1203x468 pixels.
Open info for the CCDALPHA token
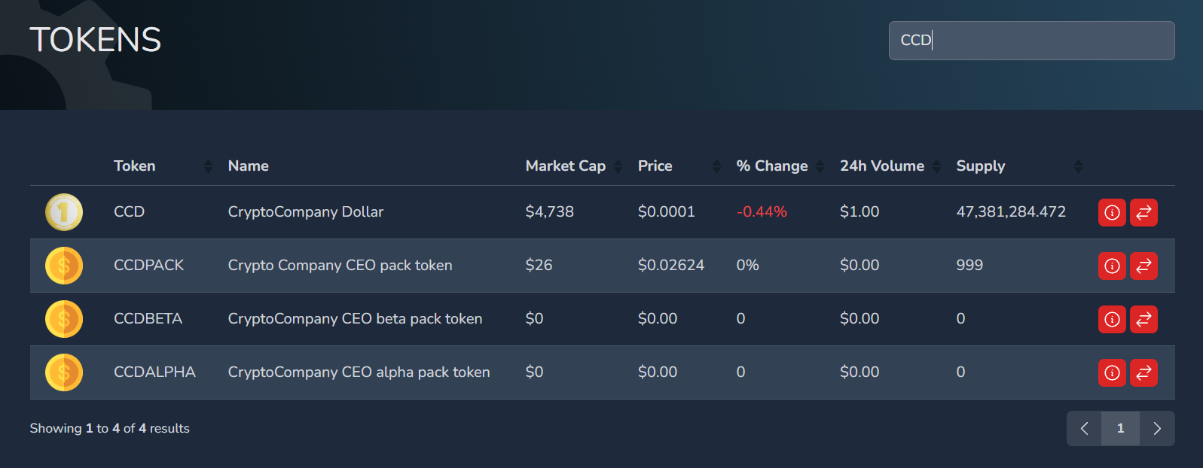click(x=1112, y=372)
